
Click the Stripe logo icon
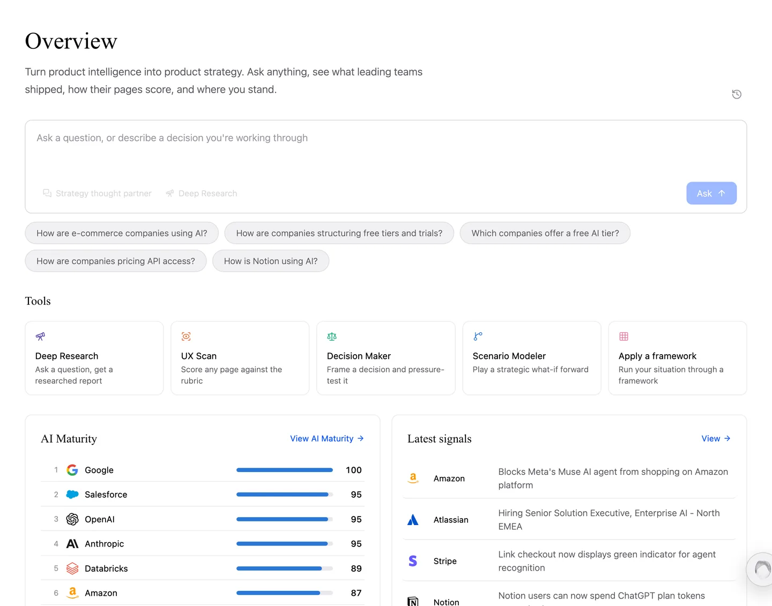coord(413,561)
